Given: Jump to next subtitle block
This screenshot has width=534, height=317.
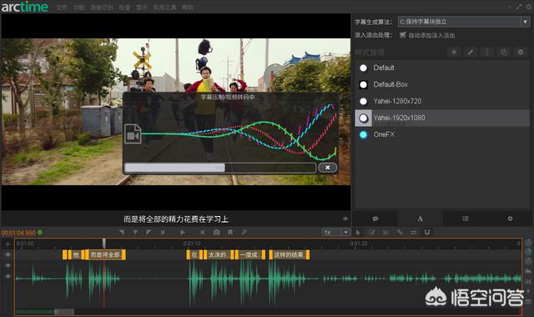Looking at the screenshot, I should pyautogui.click(x=203, y=232).
